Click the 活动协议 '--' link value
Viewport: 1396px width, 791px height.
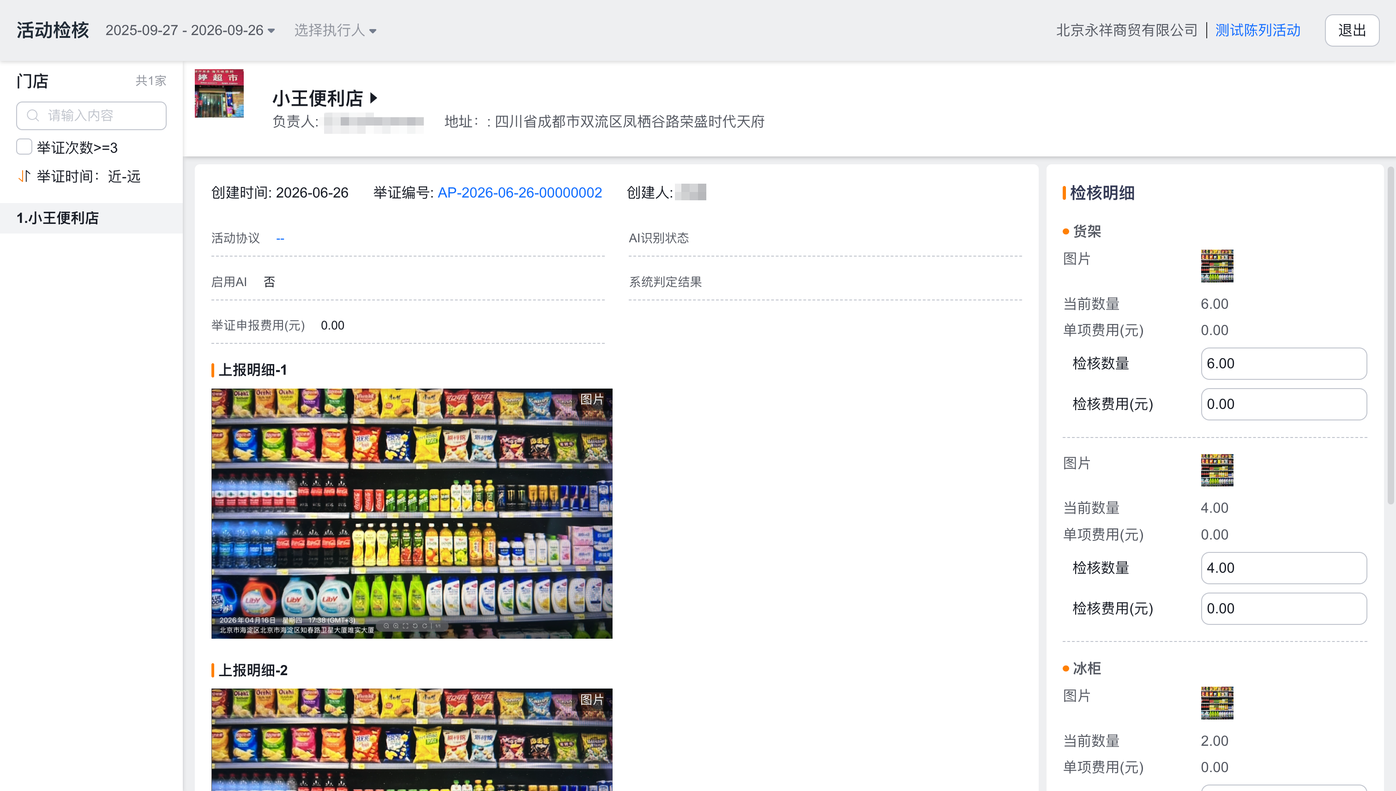280,239
